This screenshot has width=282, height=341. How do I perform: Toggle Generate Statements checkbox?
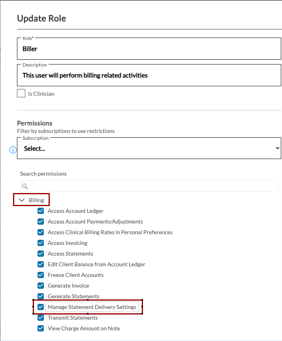(x=41, y=296)
